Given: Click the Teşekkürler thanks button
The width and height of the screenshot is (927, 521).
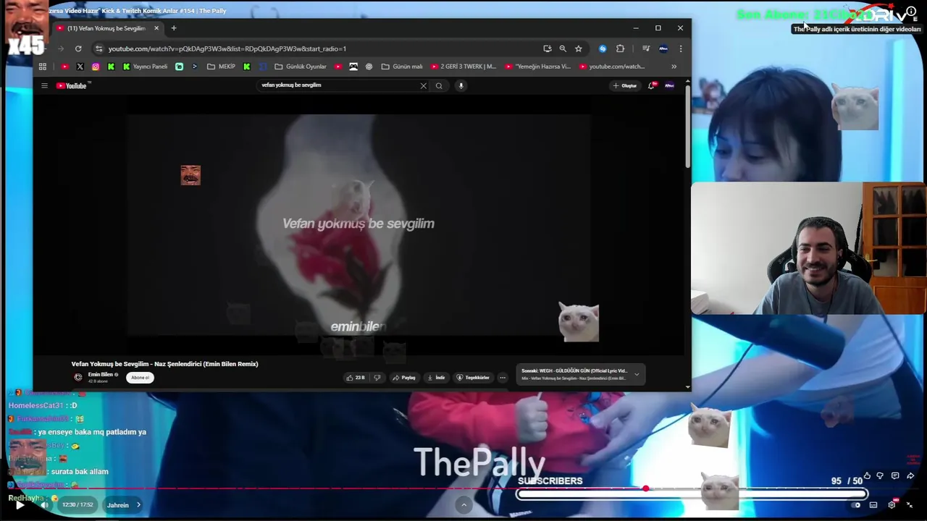Looking at the screenshot, I should click(x=473, y=378).
